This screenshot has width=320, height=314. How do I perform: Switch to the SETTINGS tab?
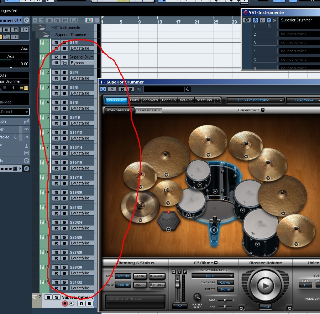click(x=204, y=100)
